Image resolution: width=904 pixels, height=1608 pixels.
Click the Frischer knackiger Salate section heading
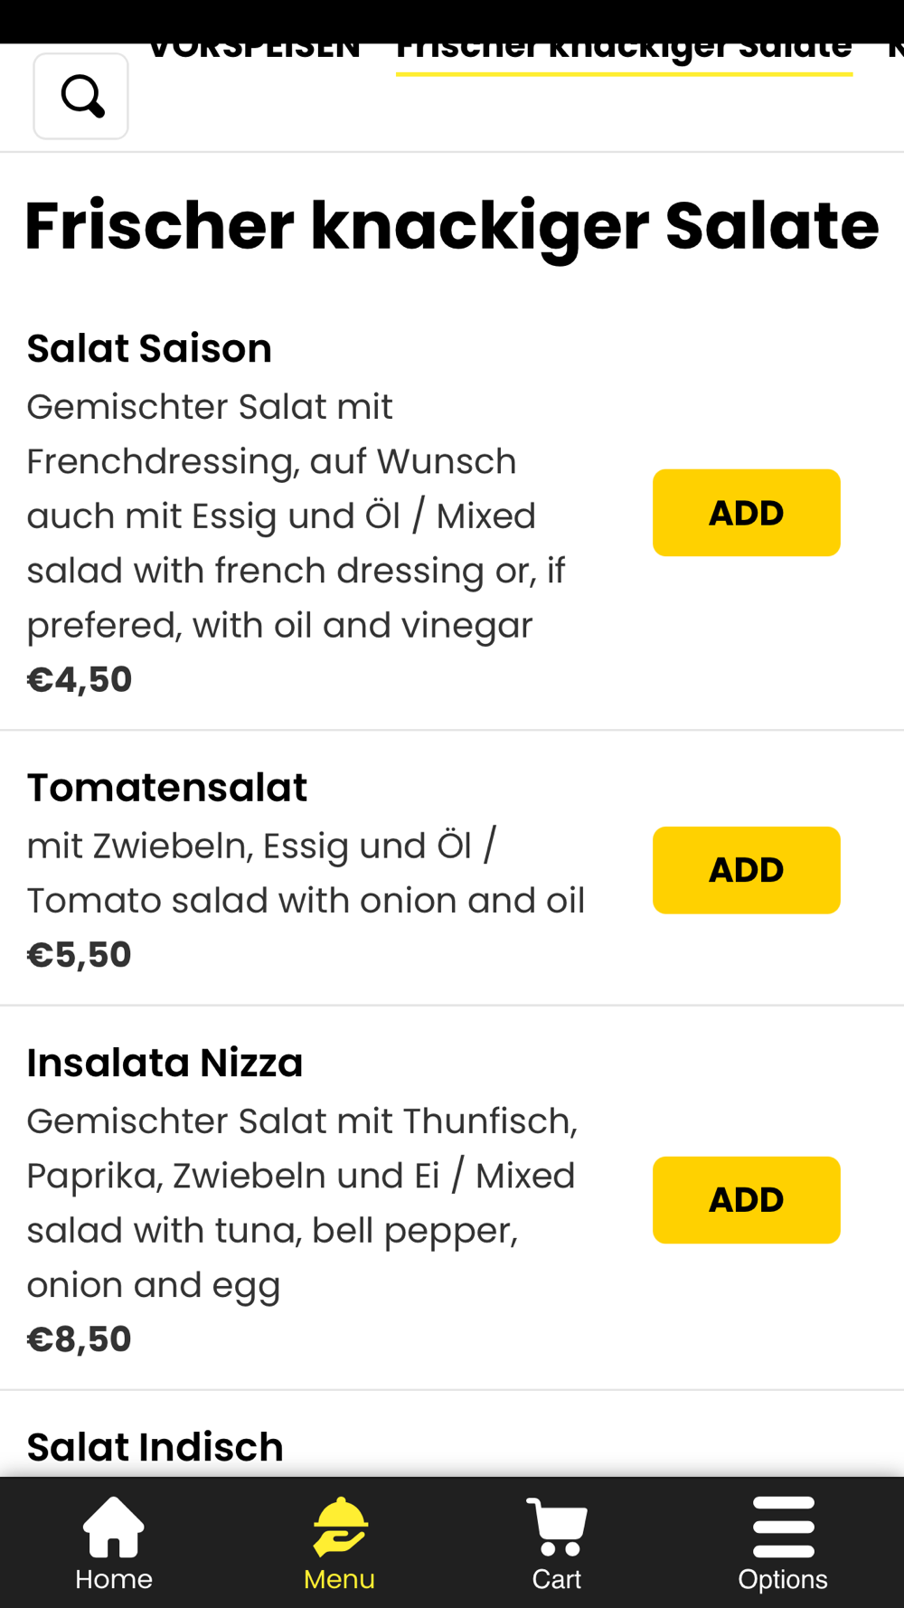point(452,226)
